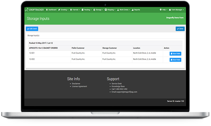This screenshot has height=126, width=211.
Task: Store Pallet for row 12-001
Action: click(x=175, y=54)
